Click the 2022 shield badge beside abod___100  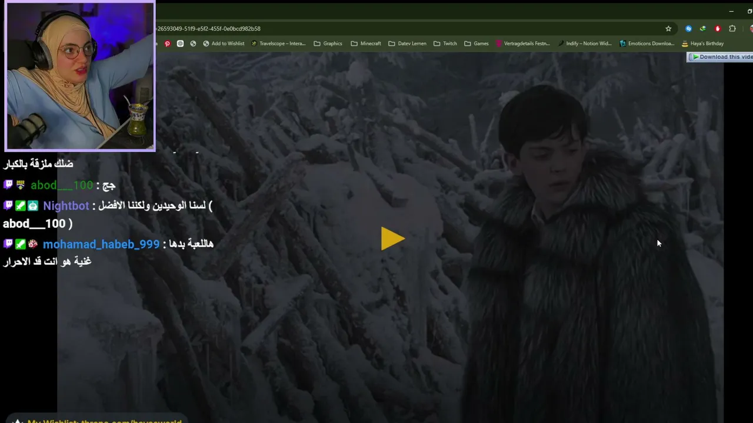(21, 185)
